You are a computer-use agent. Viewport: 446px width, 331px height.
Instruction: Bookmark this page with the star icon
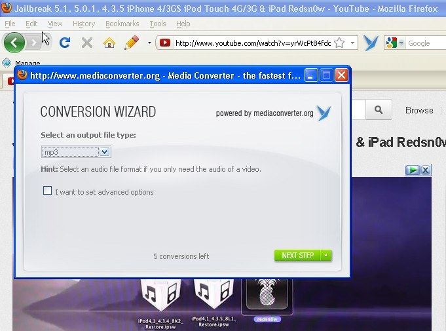tap(339, 43)
